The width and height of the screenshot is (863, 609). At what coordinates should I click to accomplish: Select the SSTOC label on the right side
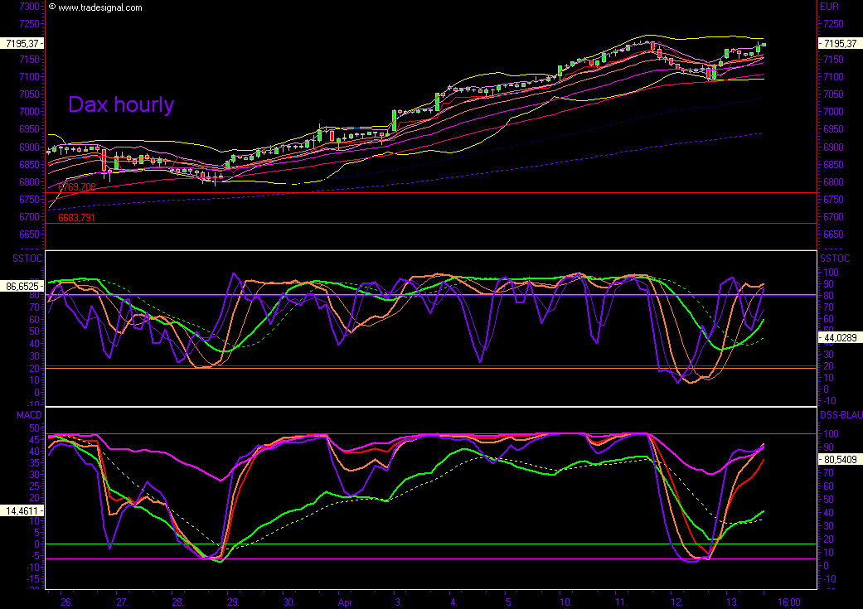coord(835,258)
